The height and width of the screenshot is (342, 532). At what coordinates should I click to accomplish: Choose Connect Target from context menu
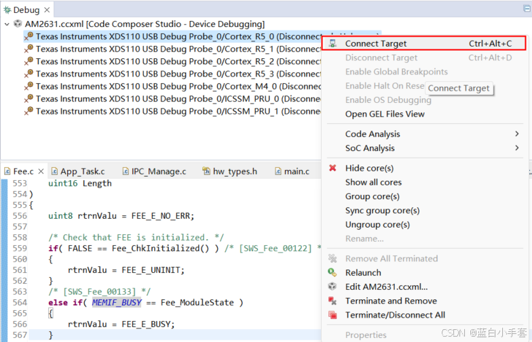point(423,43)
